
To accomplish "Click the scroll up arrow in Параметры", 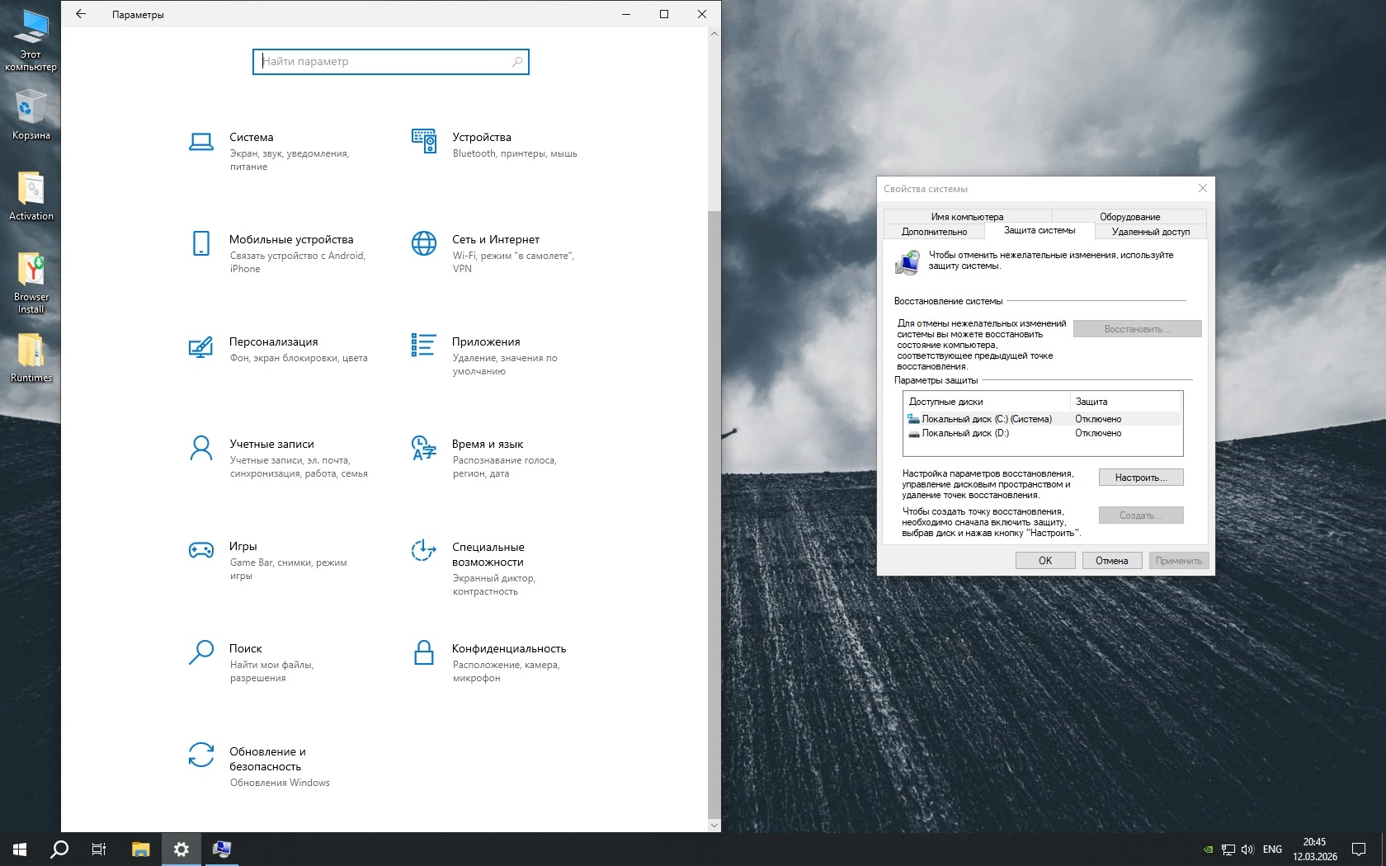I will [714, 34].
